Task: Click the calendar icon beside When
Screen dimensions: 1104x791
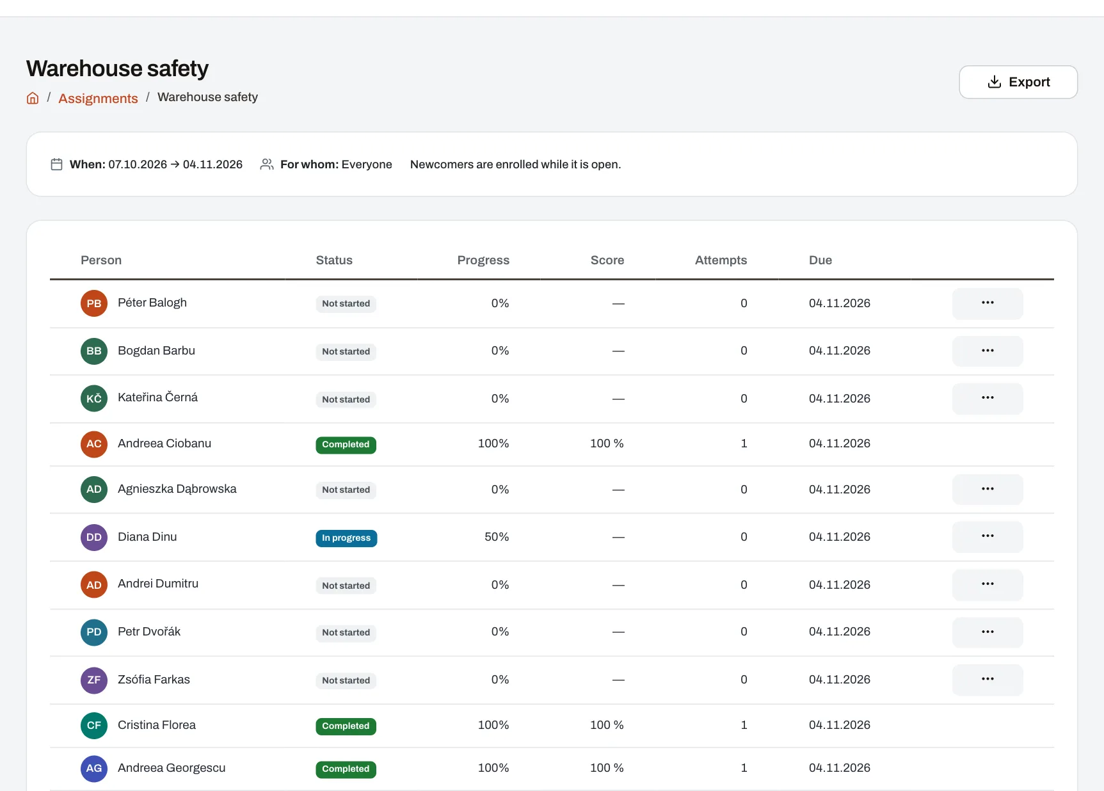Action: [56, 164]
